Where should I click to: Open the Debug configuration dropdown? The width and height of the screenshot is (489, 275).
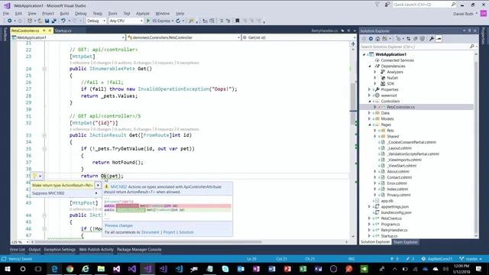(96, 21)
